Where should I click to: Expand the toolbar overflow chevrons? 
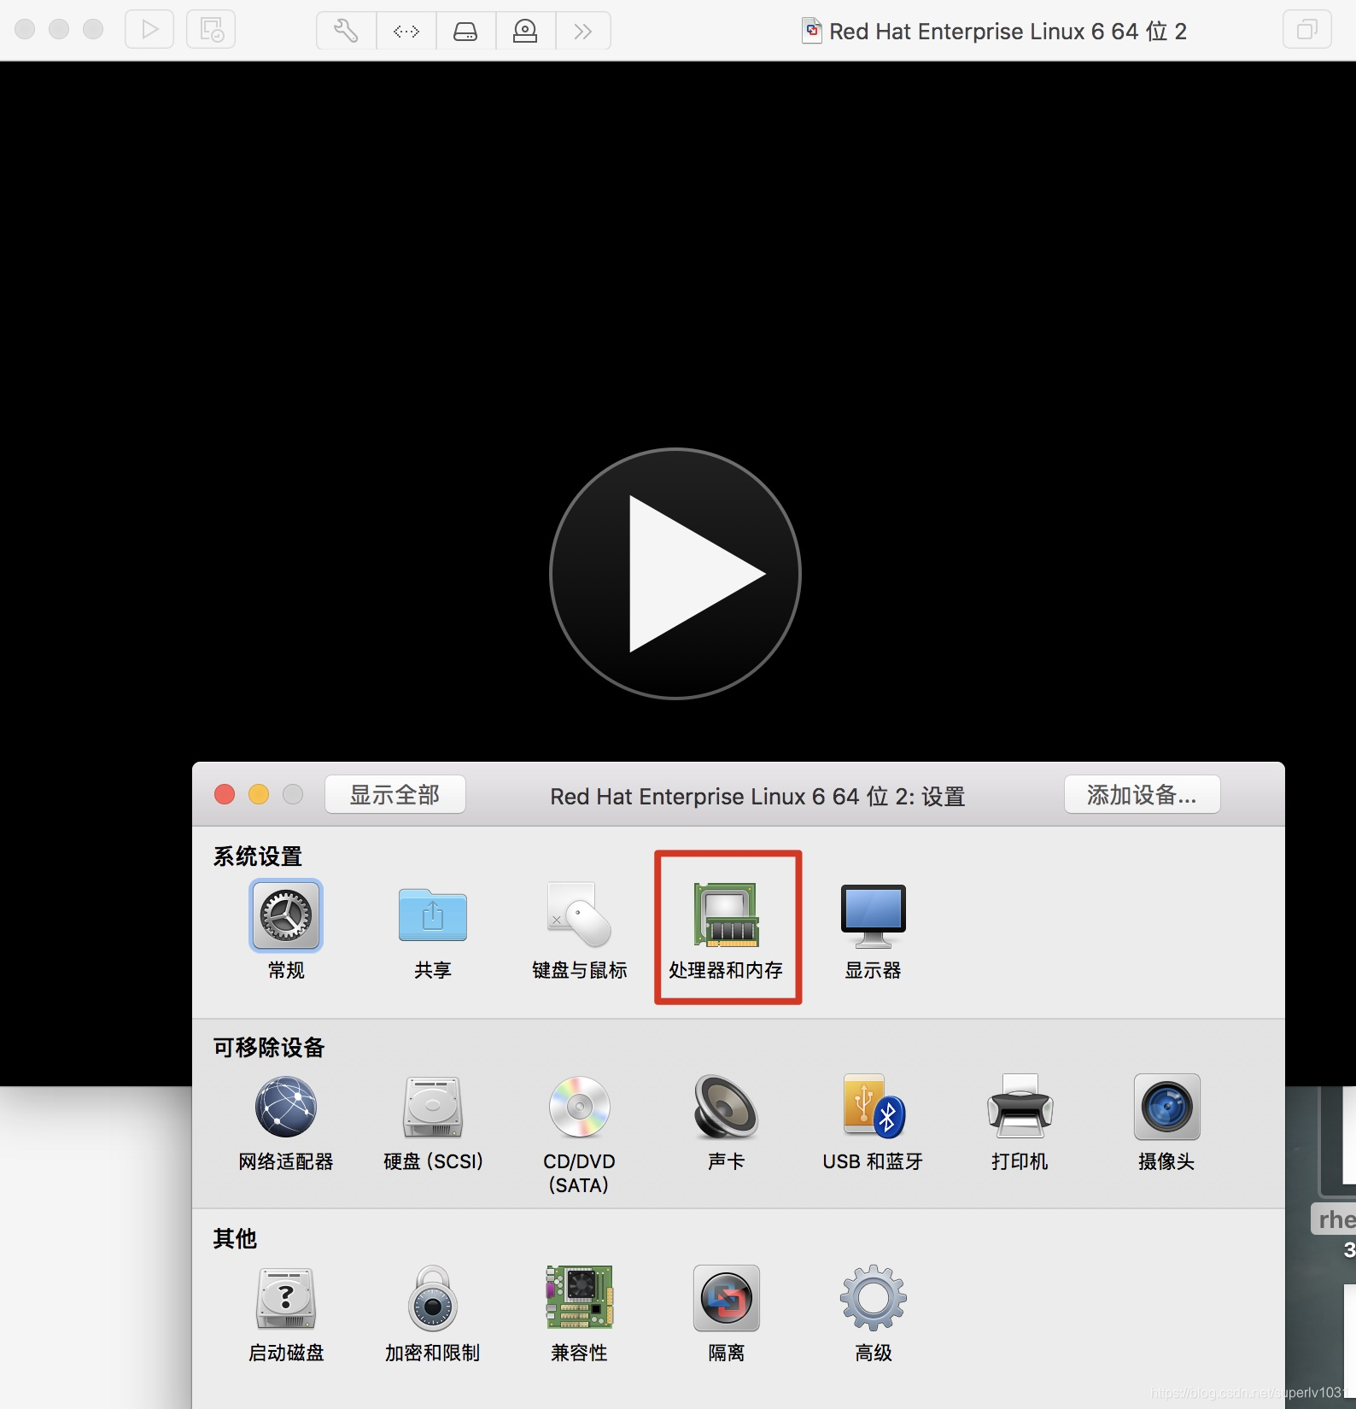point(583,31)
